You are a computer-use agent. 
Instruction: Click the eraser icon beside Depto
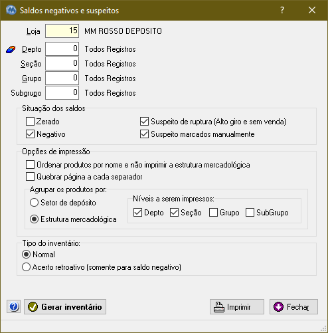pyautogui.click(x=11, y=49)
